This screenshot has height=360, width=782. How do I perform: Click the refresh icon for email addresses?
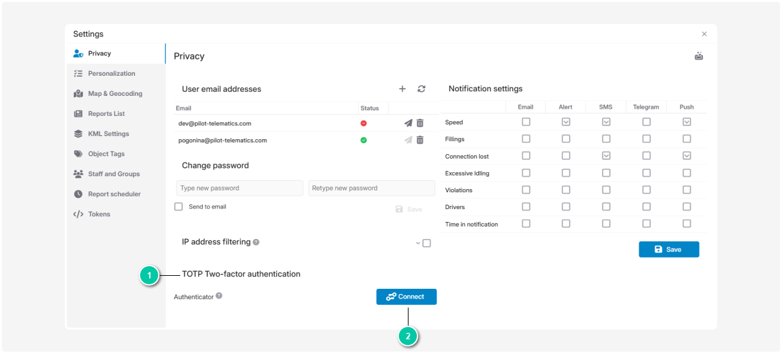click(x=421, y=89)
